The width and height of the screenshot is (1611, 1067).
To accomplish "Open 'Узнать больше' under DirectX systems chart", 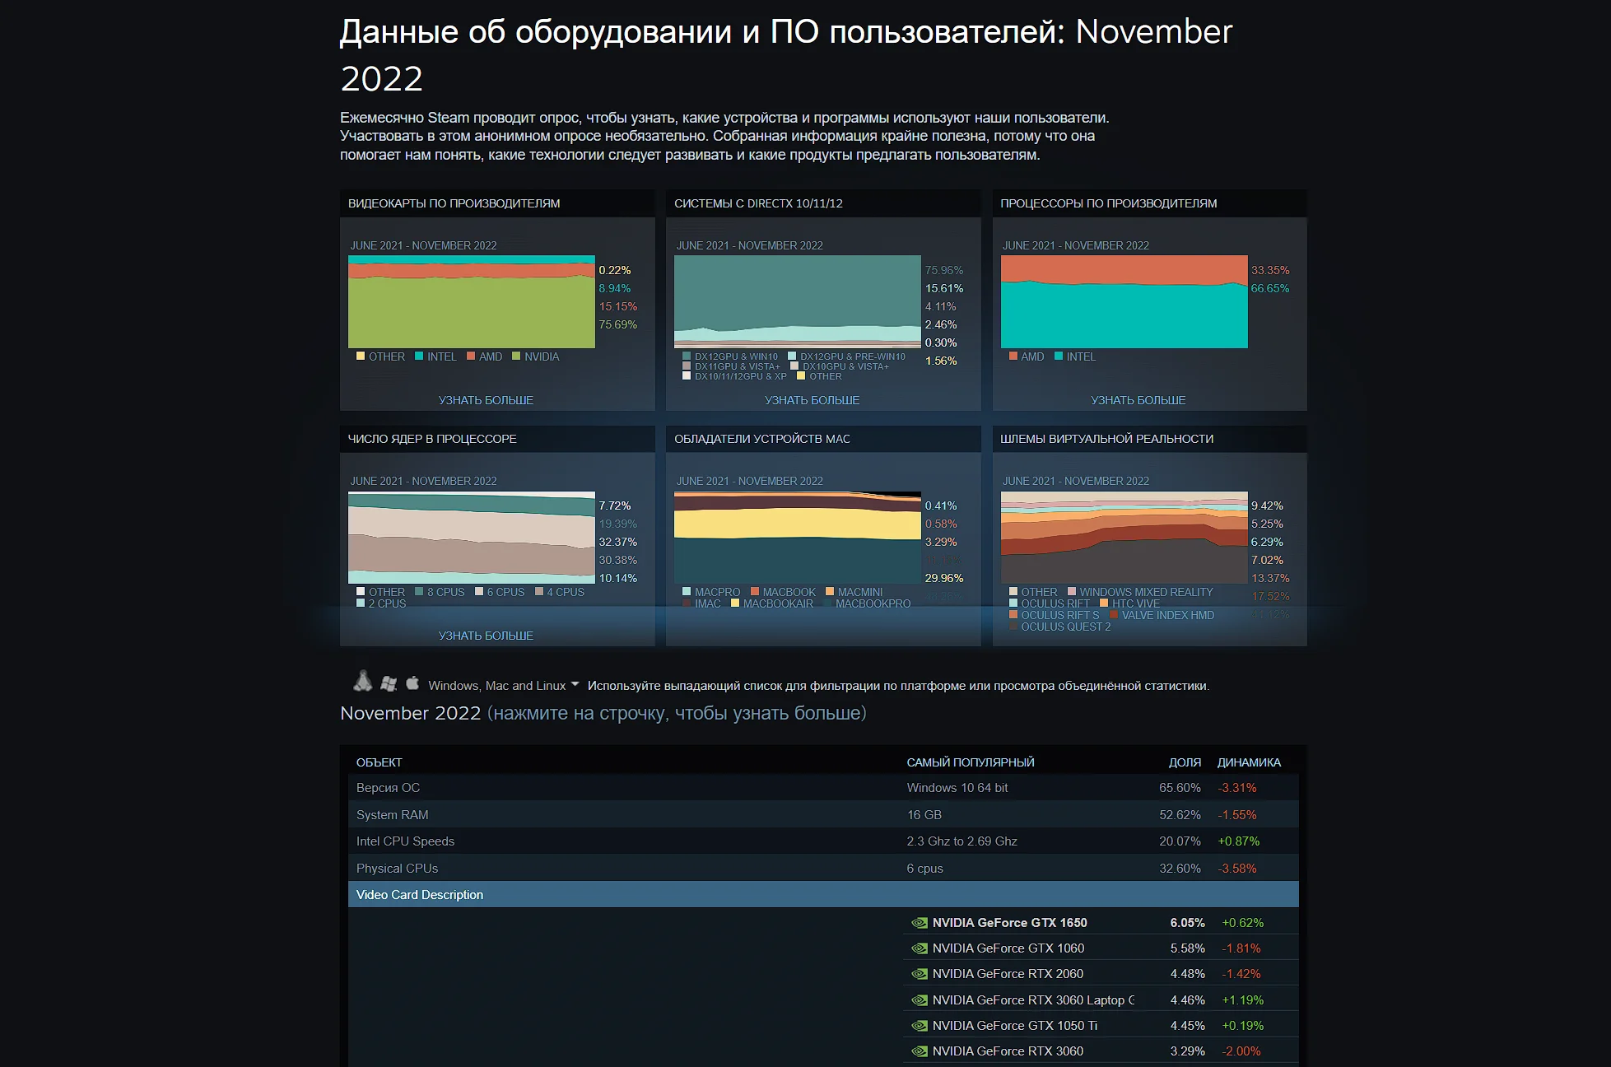I will [812, 400].
